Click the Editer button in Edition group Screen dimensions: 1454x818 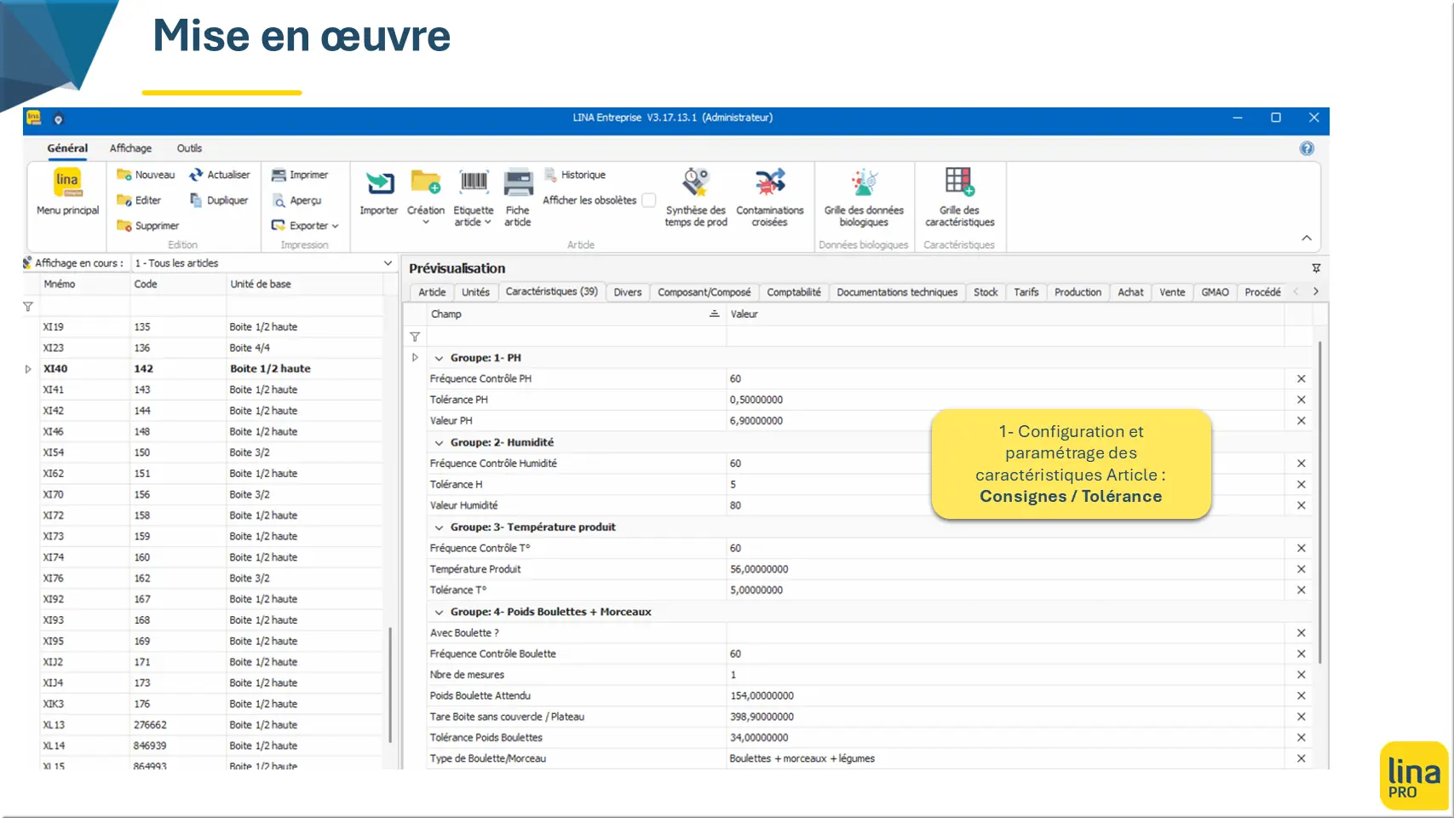(139, 200)
